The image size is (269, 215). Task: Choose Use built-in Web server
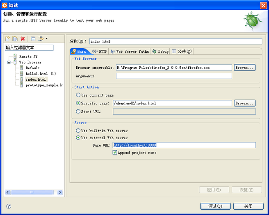coord(78,131)
